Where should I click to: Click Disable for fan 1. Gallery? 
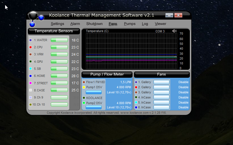(x=183, y=82)
